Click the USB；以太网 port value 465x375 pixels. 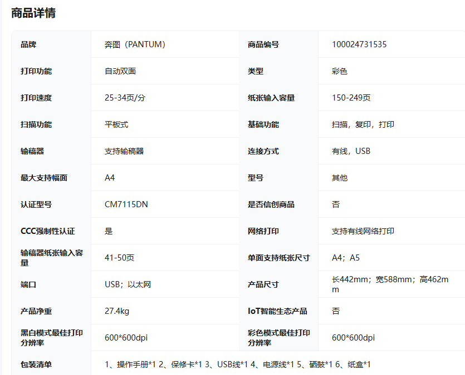pos(128,284)
